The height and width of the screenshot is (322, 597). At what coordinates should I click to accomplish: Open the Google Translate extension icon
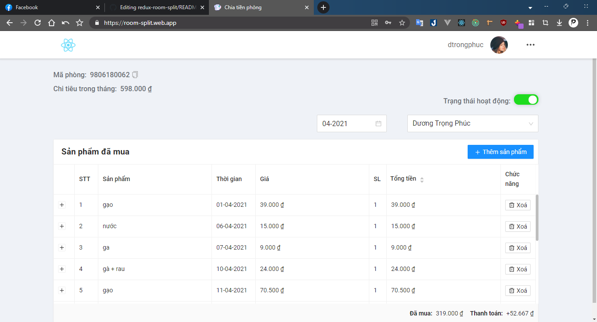click(x=420, y=23)
